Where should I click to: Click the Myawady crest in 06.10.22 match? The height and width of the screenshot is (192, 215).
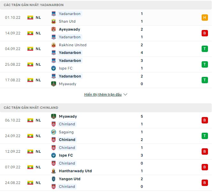tap(54, 116)
